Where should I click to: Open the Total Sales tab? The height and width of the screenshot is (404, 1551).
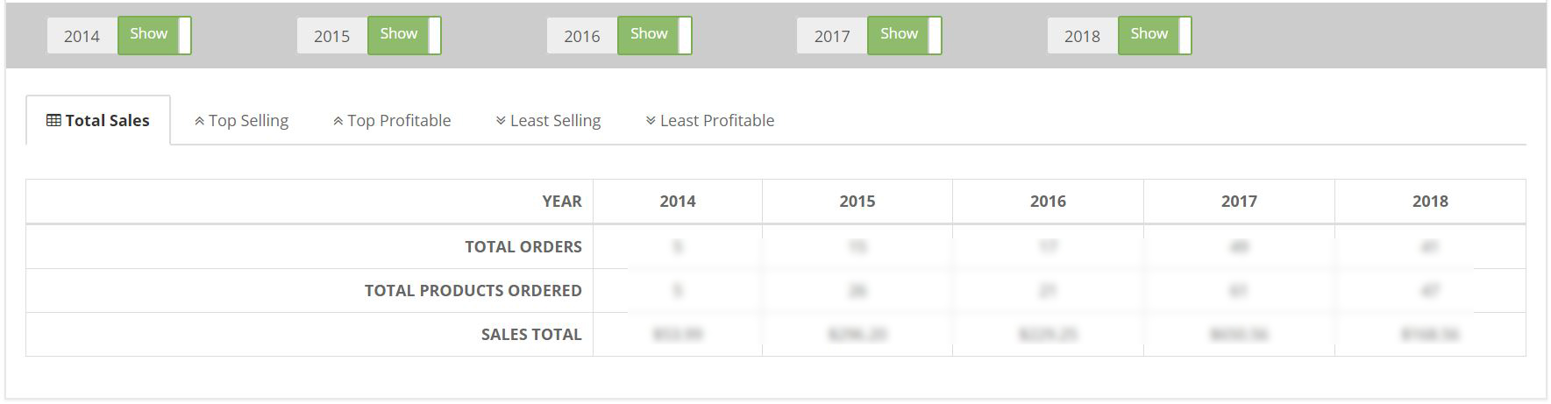(98, 120)
